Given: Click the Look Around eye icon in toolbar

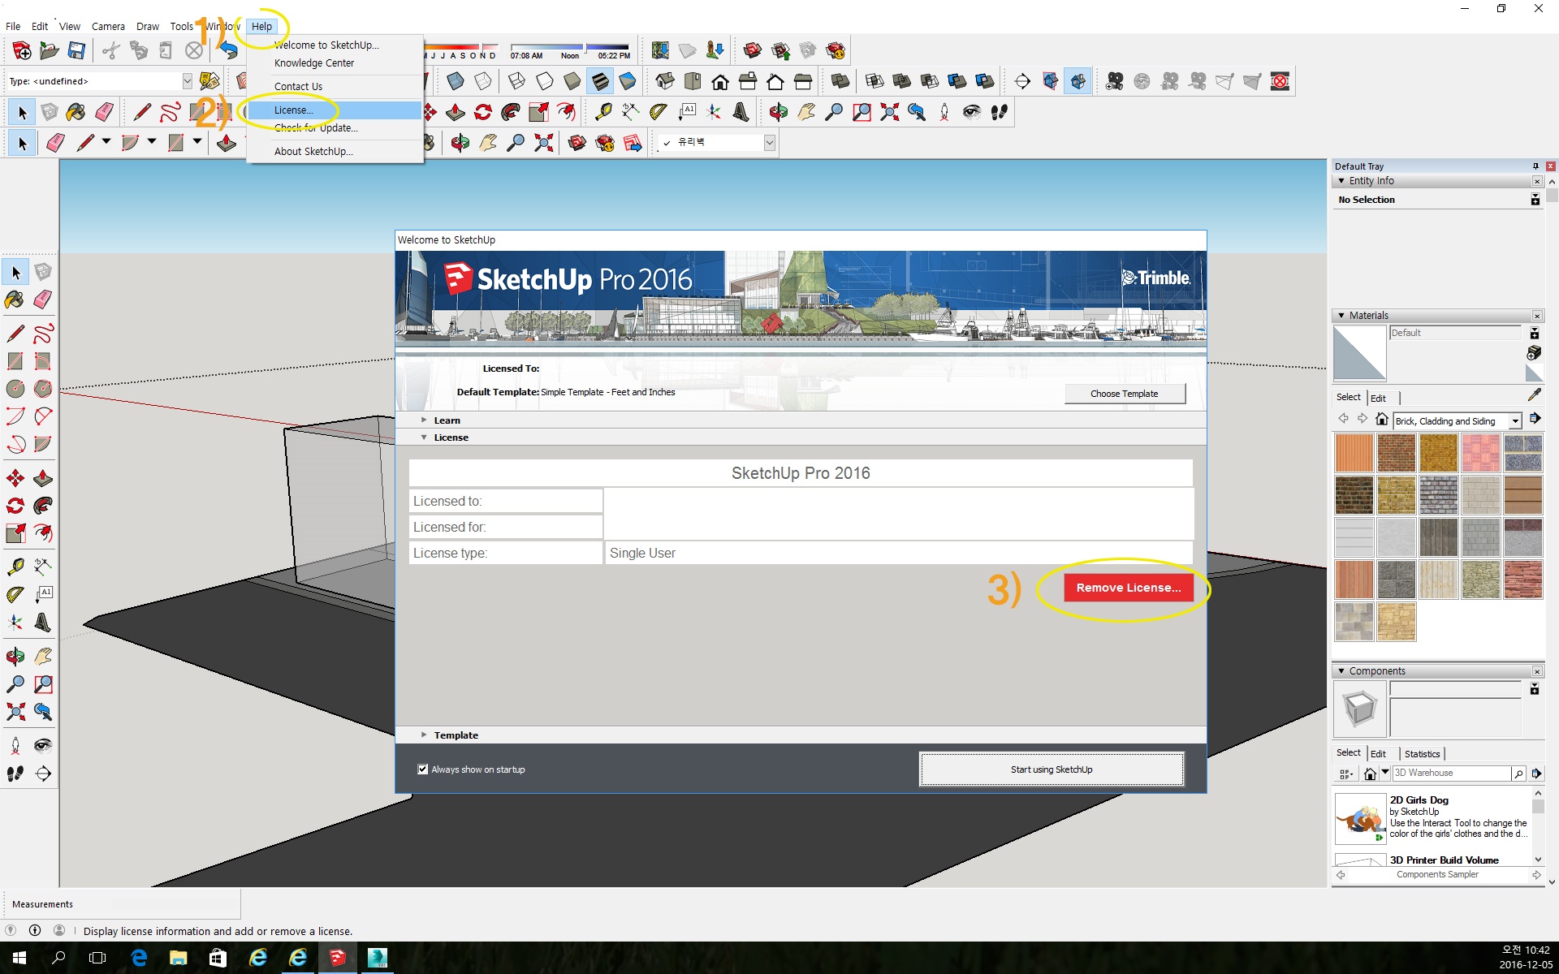Looking at the screenshot, I should click(x=972, y=112).
